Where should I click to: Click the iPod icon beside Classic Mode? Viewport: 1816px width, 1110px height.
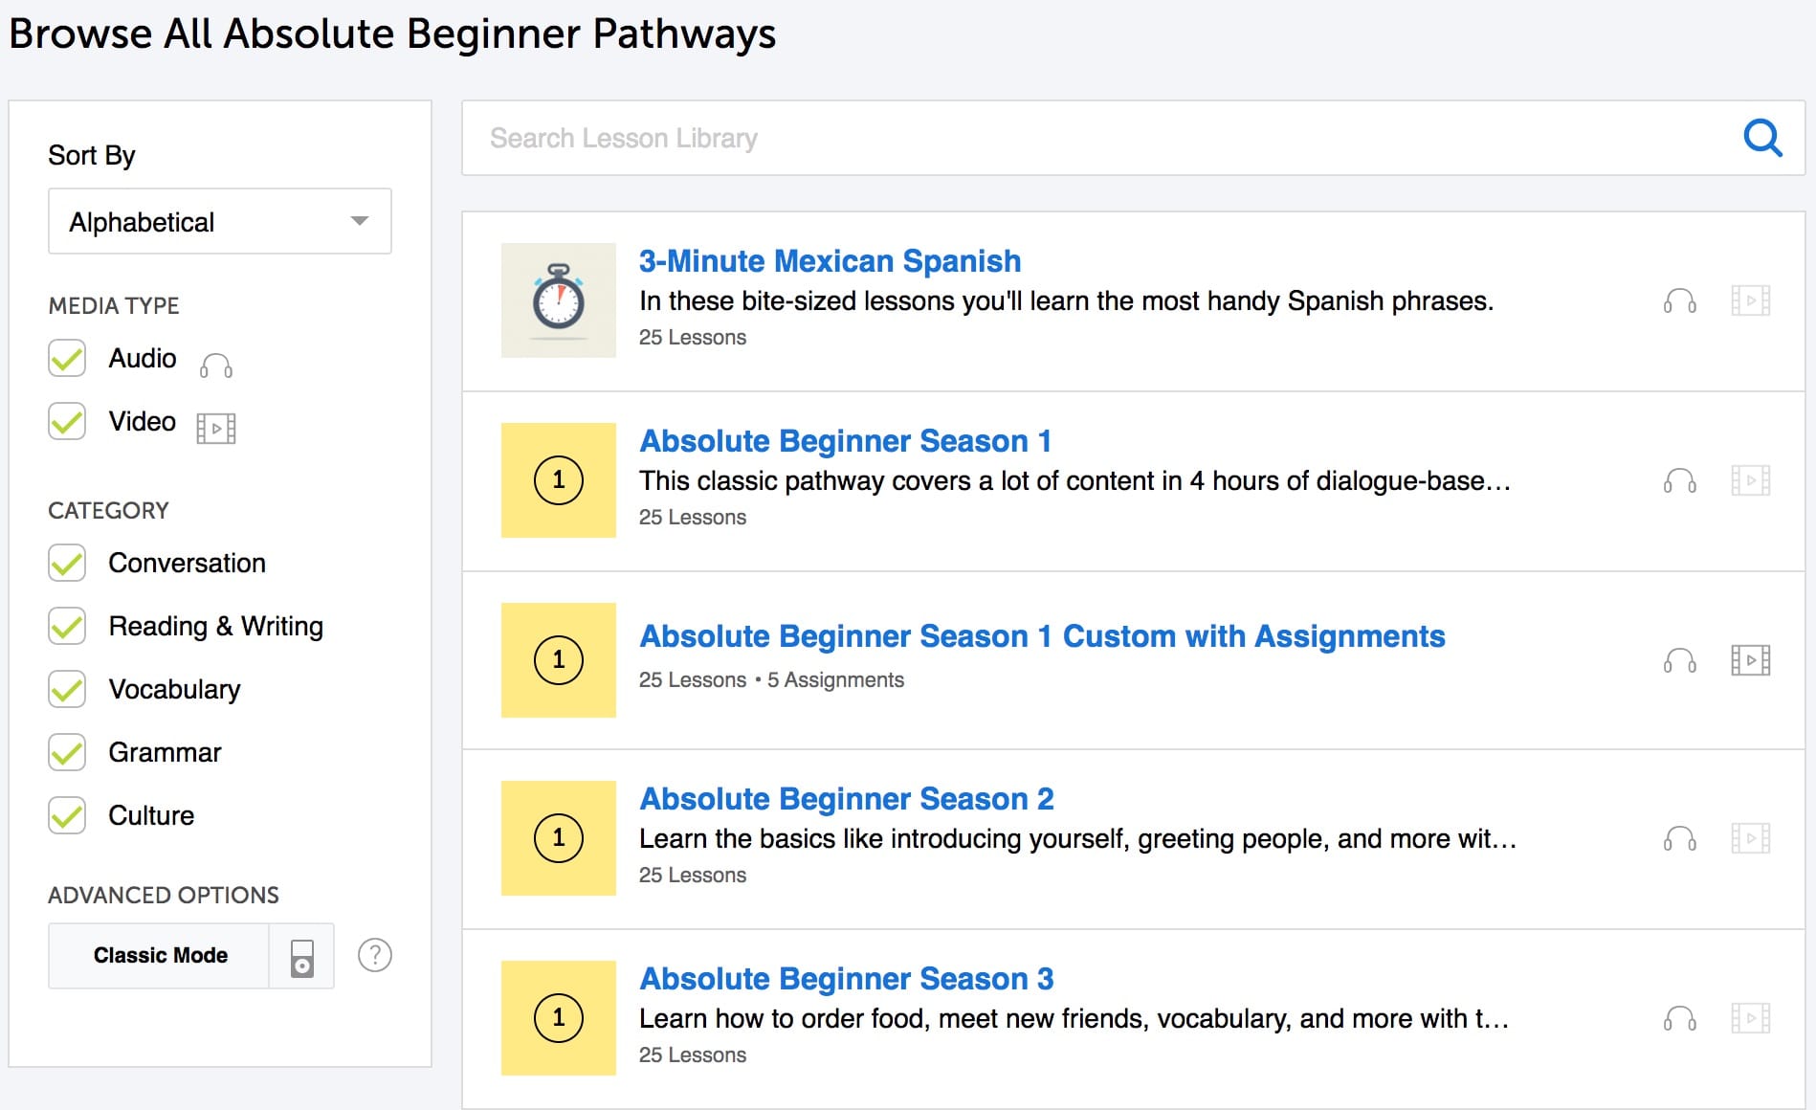(x=301, y=956)
